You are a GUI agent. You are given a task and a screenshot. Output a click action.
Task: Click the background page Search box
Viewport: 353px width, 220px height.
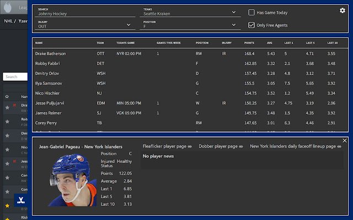pyautogui.click(x=15, y=76)
